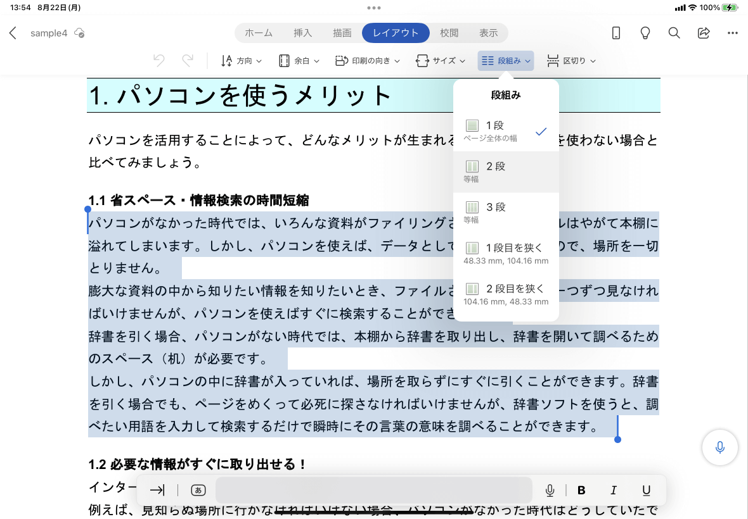Switch to the 表示 tab
Image resolution: width=748 pixels, height=519 pixels.
(x=489, y=33)
